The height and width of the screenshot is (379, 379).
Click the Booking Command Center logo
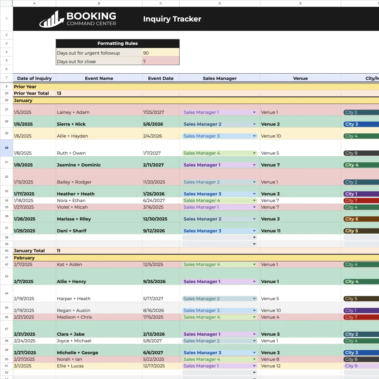(x=77, y=19)
